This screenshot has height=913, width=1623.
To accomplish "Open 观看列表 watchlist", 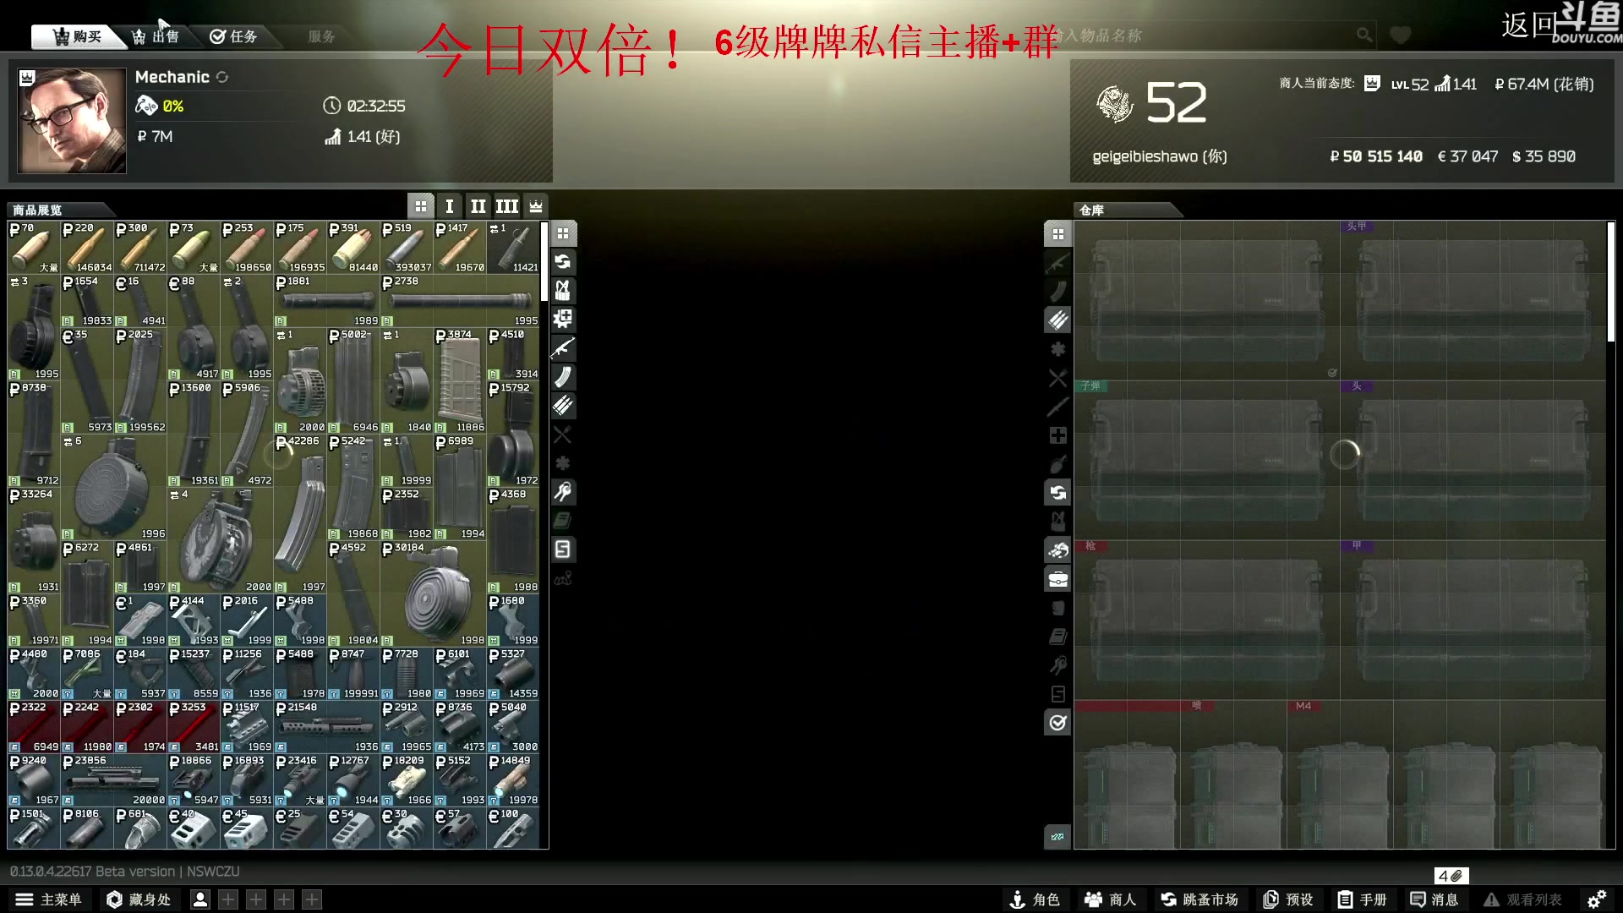I will (x=1523, y=899).
